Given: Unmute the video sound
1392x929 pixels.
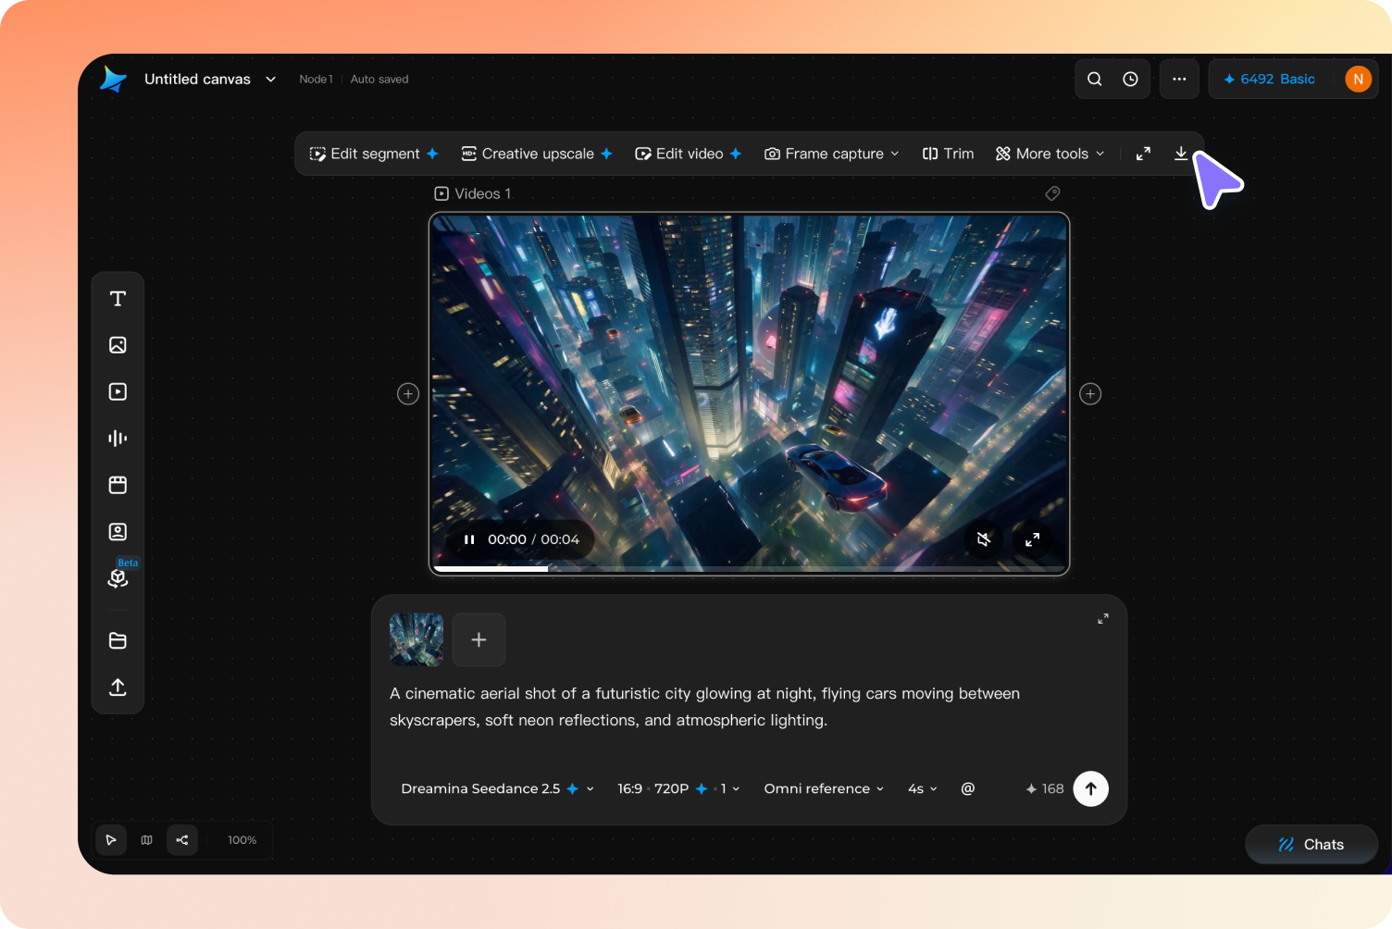Looking at the screenshot, I should [984, 539].
